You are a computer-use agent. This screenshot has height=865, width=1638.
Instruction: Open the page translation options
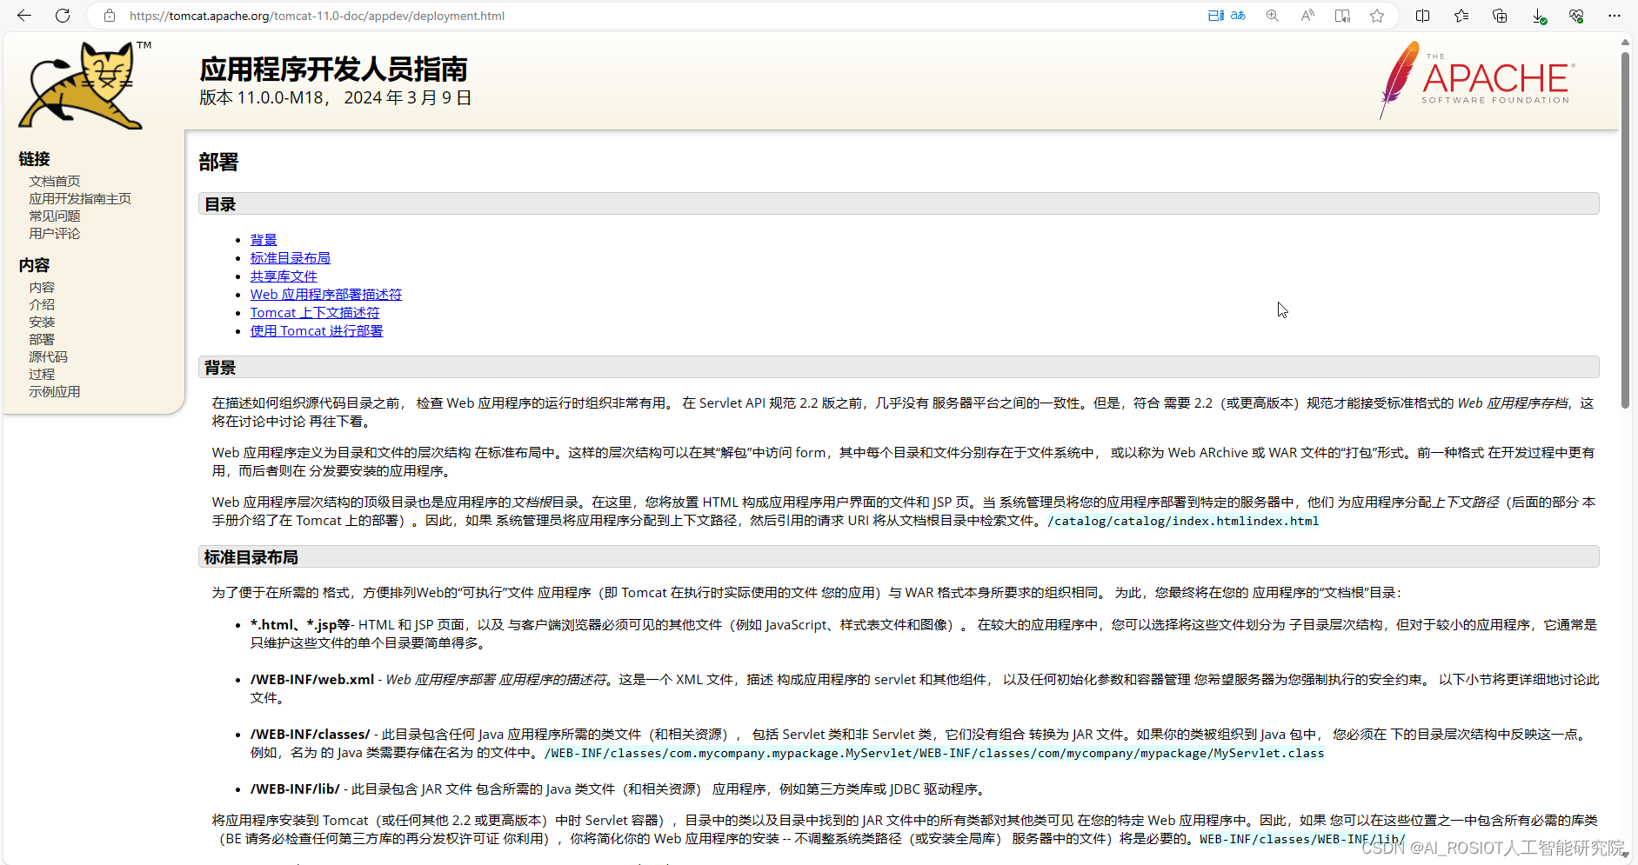click(x=1227, y=16)
